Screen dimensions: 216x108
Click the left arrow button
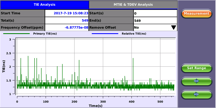click(x=197, y=81)
